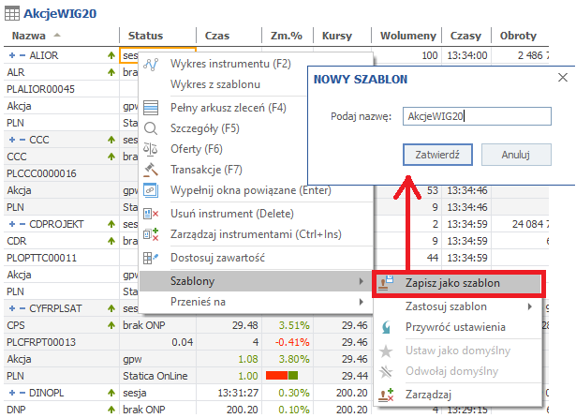The height and width of the screenshot is (418, 576).
Task: Choose Szczegóły (F5) from context menu
Action: coord(205,128)
